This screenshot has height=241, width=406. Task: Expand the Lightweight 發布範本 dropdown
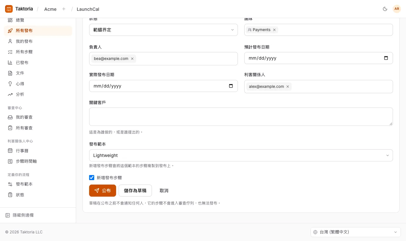pos(241,155)
